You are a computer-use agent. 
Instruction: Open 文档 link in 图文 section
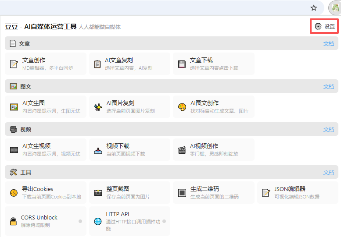click(x=328, y=87)
